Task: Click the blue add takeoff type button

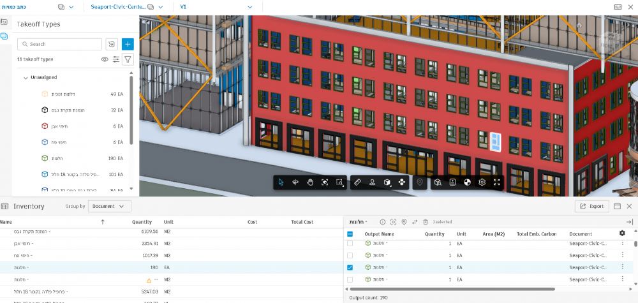Action: click(x=128, y=44)
